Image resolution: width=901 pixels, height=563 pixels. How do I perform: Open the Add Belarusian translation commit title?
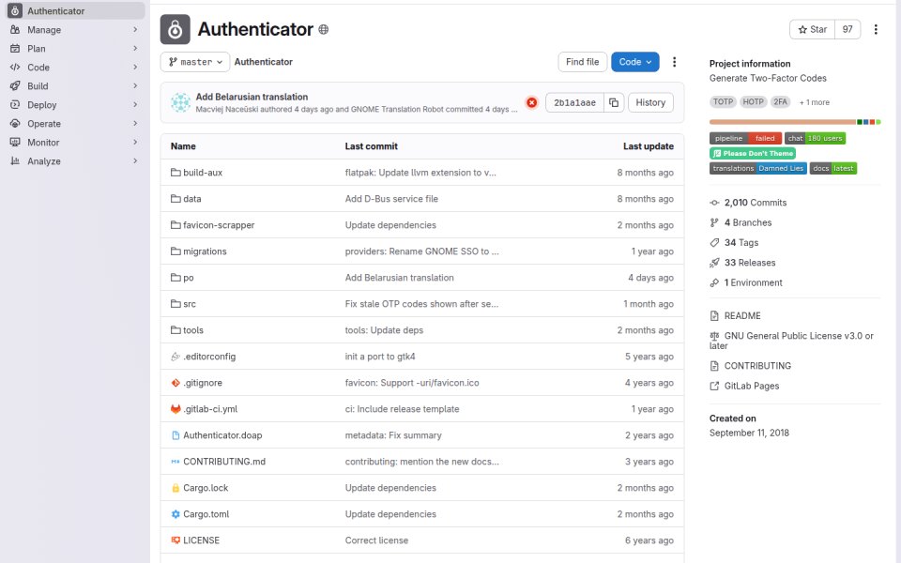252,97
